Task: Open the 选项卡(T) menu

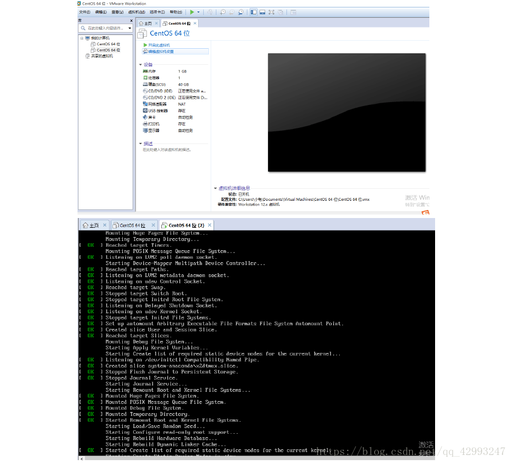Action: tap(157, 12)
